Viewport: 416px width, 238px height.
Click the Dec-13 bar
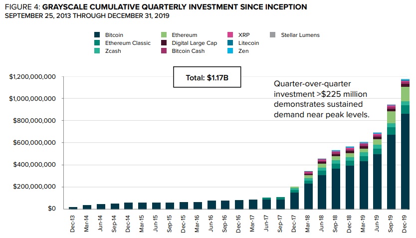click(73, 208)
